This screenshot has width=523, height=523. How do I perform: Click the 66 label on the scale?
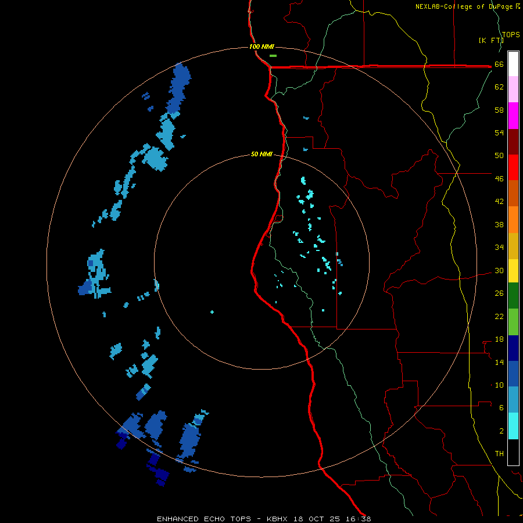pyautogui.click(x=499, y=65)
